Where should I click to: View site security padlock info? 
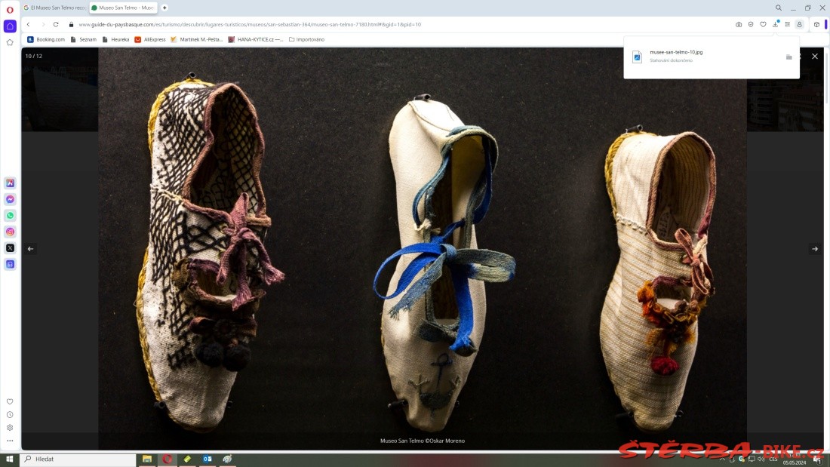point(71,24)
